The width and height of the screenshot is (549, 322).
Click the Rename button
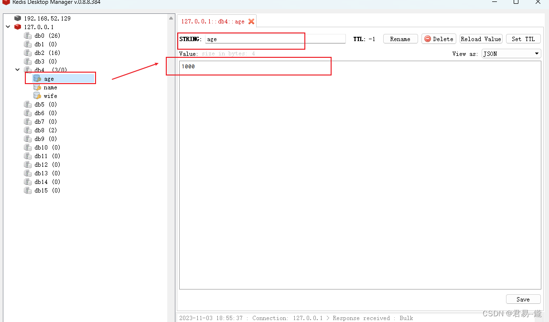pos(400,39)
